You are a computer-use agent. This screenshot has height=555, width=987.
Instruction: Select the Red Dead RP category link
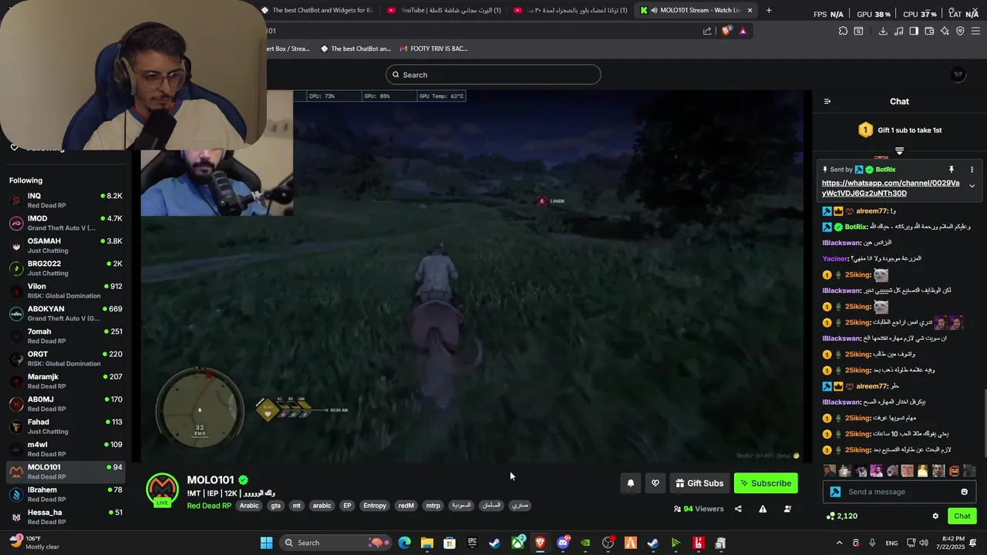209,506
